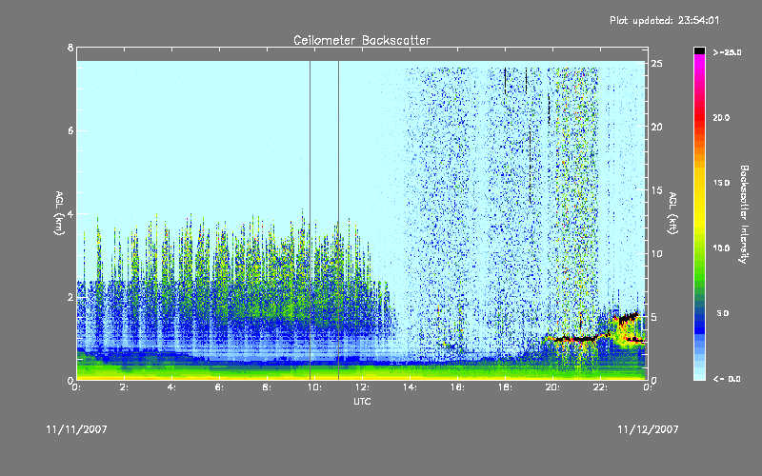Click the 6 km tick label

tap(70, 130)
